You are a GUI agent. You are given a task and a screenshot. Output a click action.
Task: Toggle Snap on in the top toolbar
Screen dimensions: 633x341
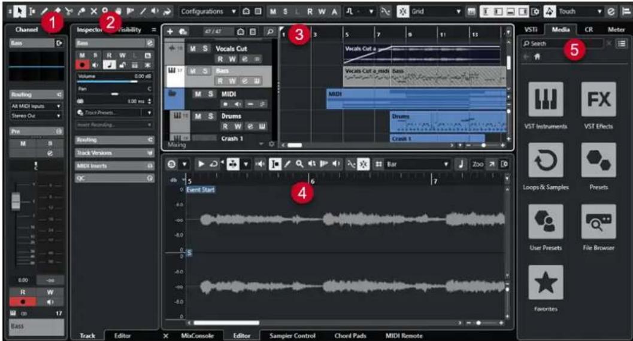point(402,12)
